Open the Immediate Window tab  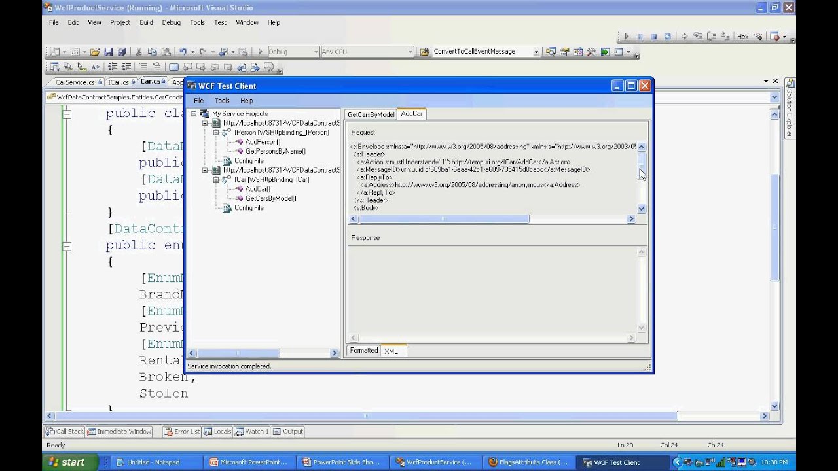[119, 431]
